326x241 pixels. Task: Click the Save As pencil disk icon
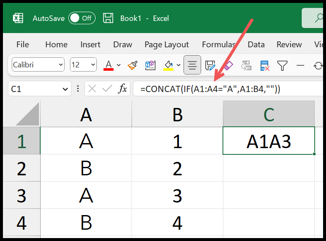(210, 65)
